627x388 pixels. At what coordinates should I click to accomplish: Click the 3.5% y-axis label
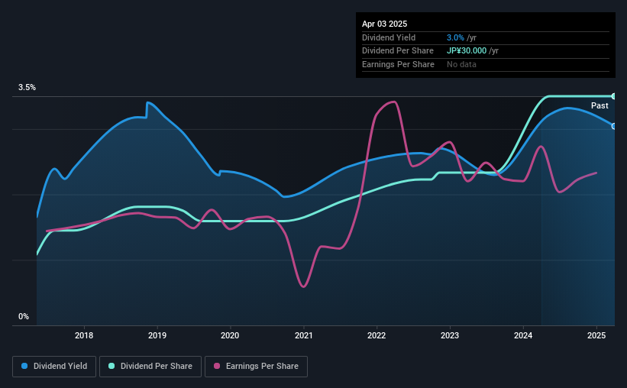point(27,88)
